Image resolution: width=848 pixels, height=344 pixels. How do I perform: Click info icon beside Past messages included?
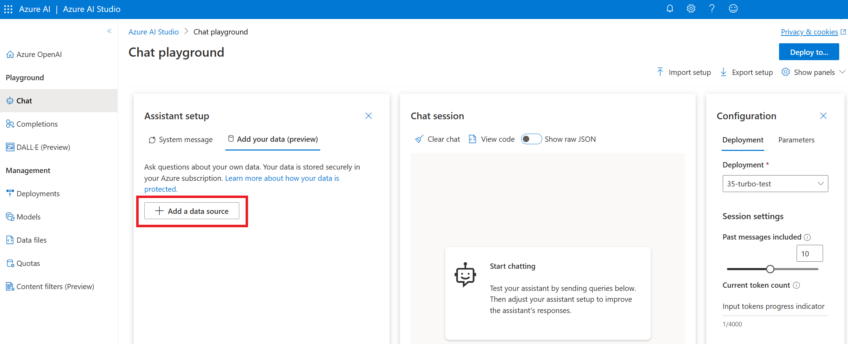coord(808,237)
